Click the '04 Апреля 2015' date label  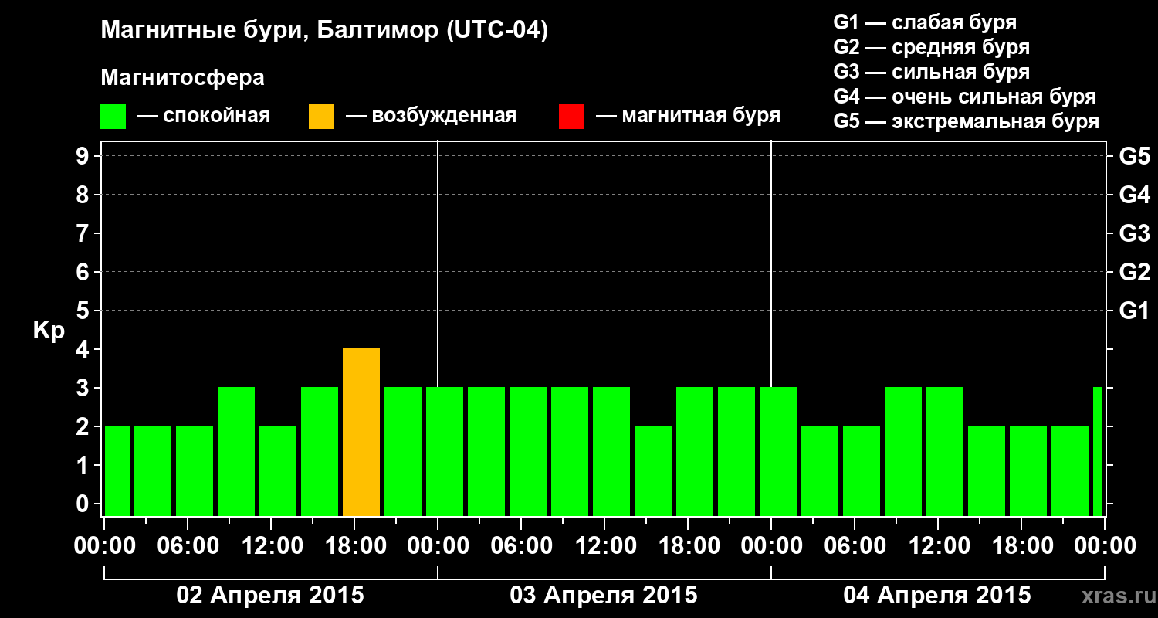tap(937, 596)
